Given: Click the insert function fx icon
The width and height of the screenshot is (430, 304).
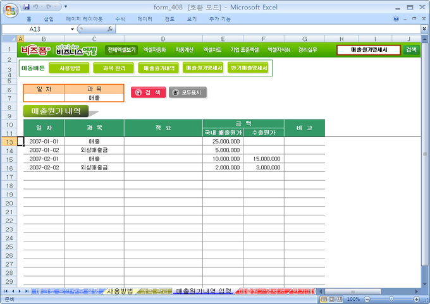Looking at the screenshot, I should [110, 29].
